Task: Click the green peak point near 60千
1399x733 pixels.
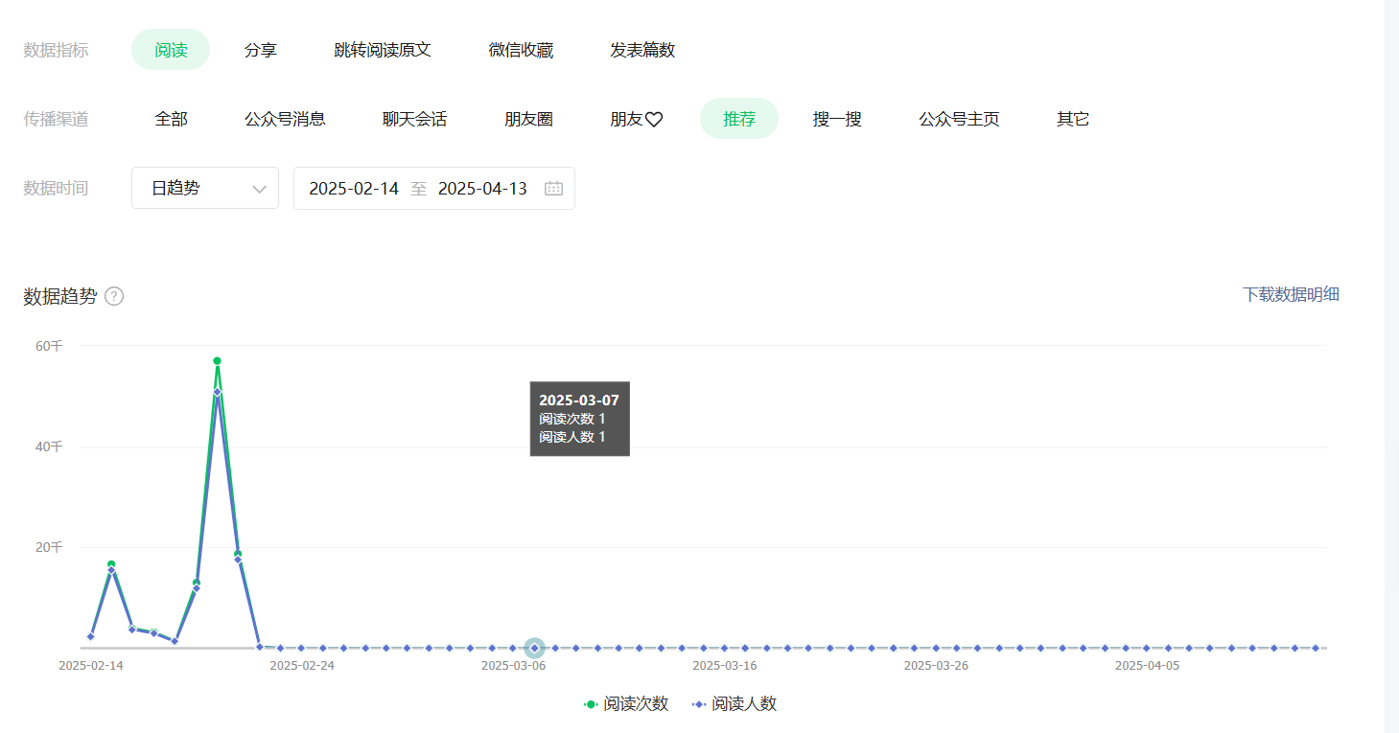Action: click(x=217, y=361)
